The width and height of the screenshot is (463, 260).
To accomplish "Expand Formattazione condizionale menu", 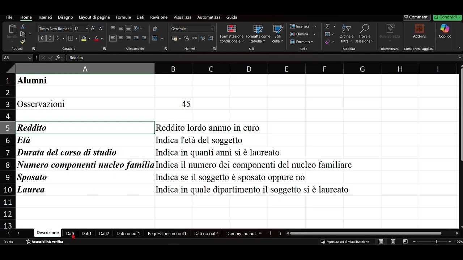I will [x=231, y=34].
